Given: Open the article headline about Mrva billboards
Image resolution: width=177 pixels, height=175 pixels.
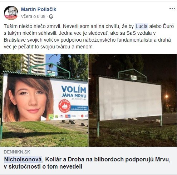Looking at the screenshot, I should point(87,163).
